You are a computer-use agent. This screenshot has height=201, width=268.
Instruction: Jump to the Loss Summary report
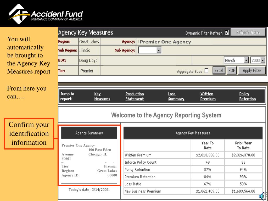tap(176, 96)
